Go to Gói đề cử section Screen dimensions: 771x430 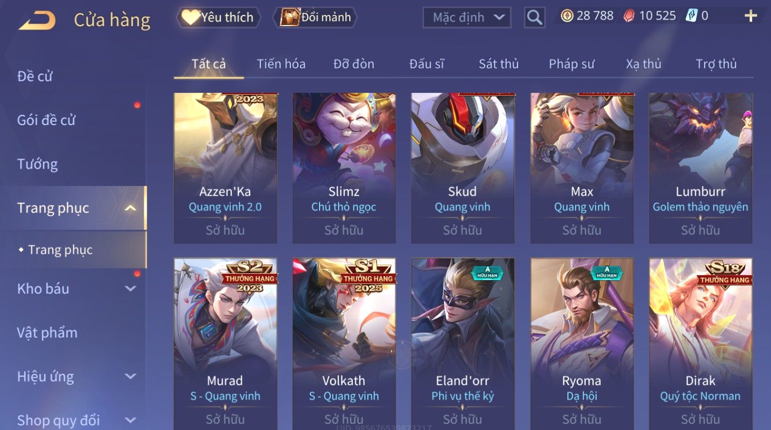click(x=46, y=120)
